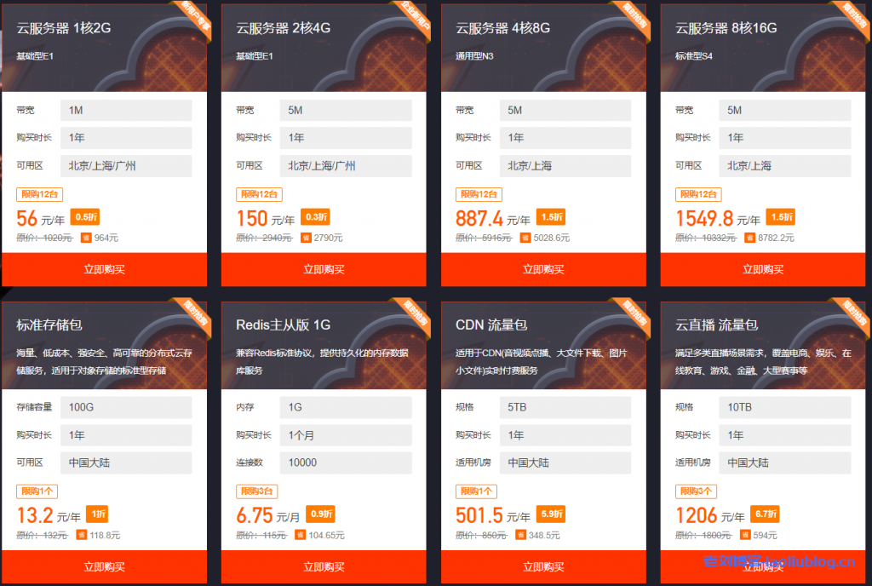The image size is (872, 586).
Task: Purchase the Redis主从版 1G package
Action: coord(324,566)
